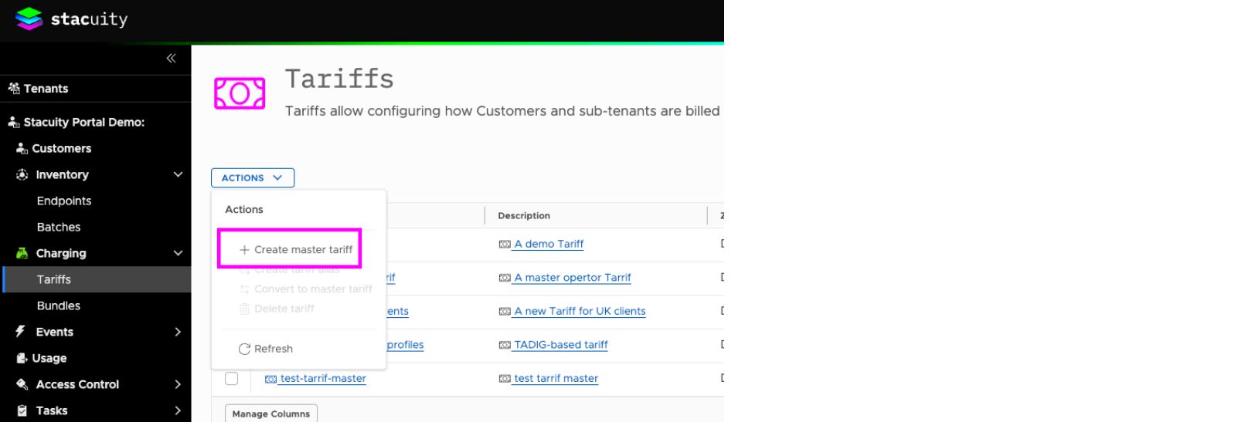Select the Tariffs sidebar item
Image resolution: width=1255 pixels, height=422 pixels.
tap(97, 279)
